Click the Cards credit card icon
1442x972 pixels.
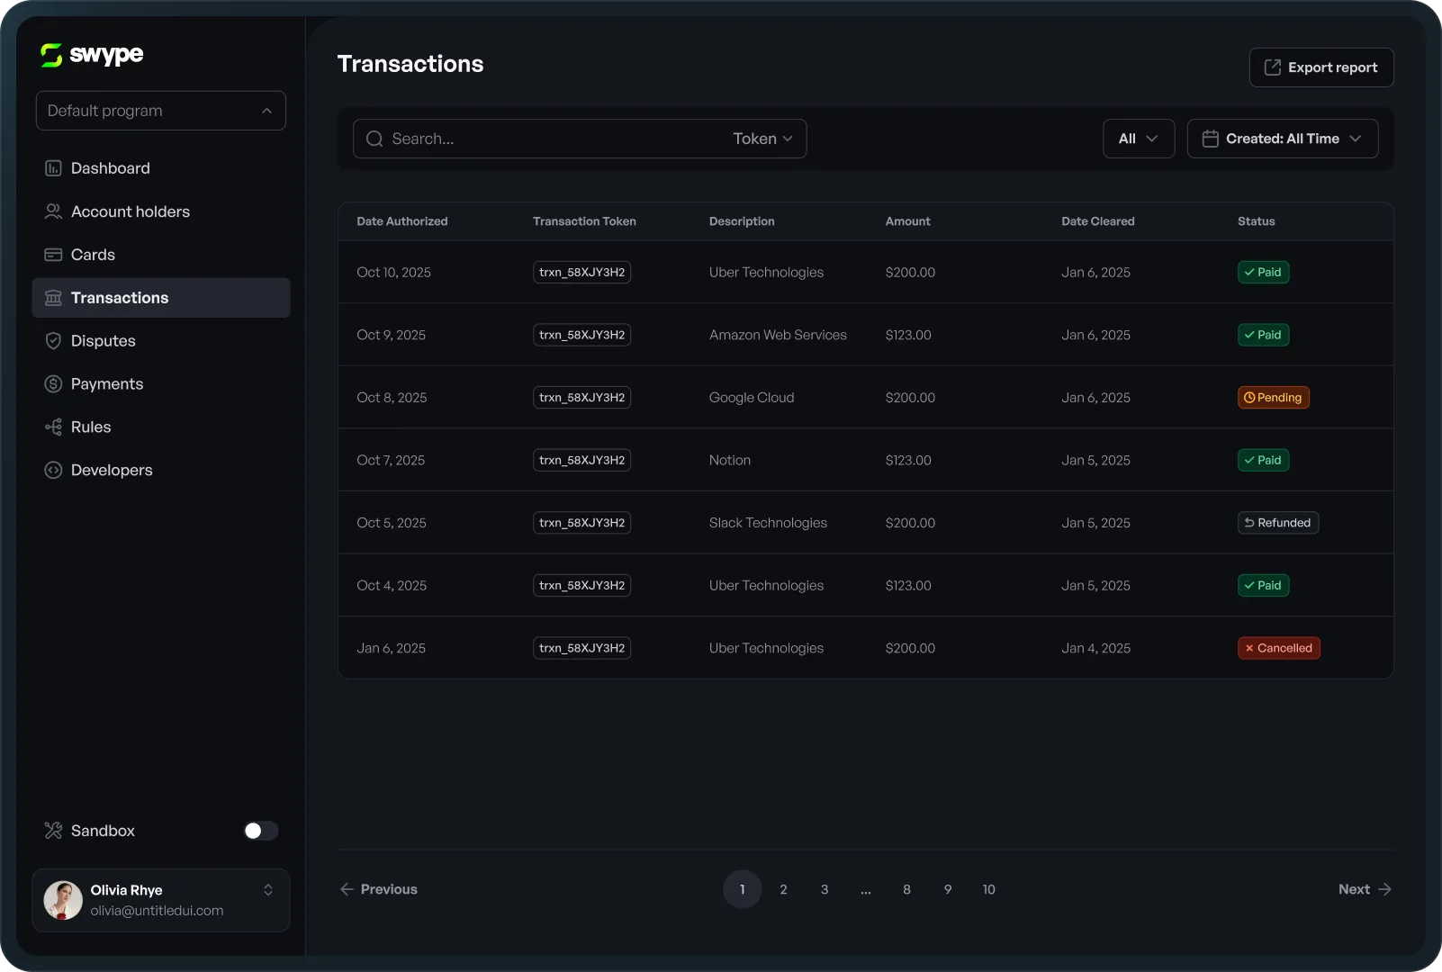pos(53,255)
